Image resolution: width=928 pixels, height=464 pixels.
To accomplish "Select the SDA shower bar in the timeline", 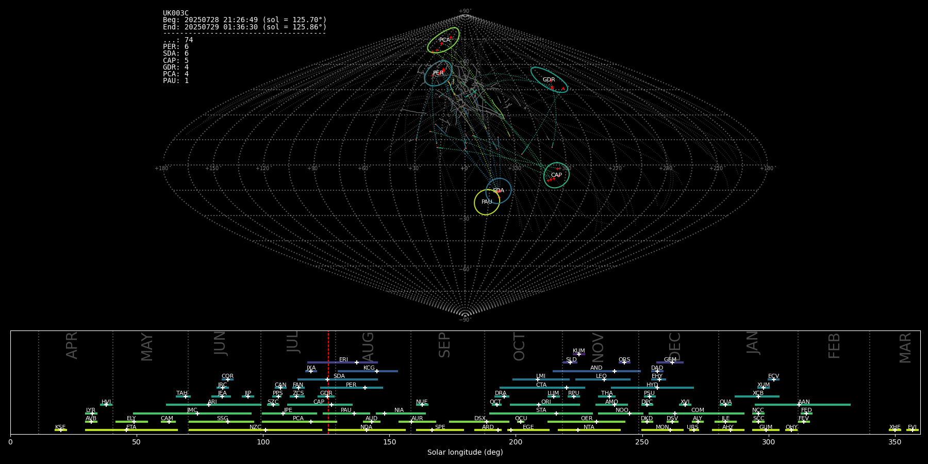I will tap(337, 379).
